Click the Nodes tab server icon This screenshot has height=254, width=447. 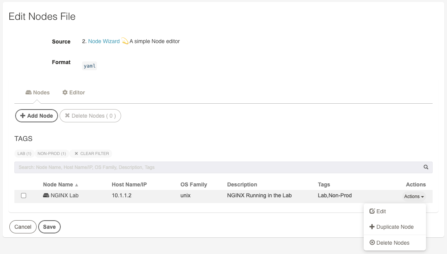(28, 92)
